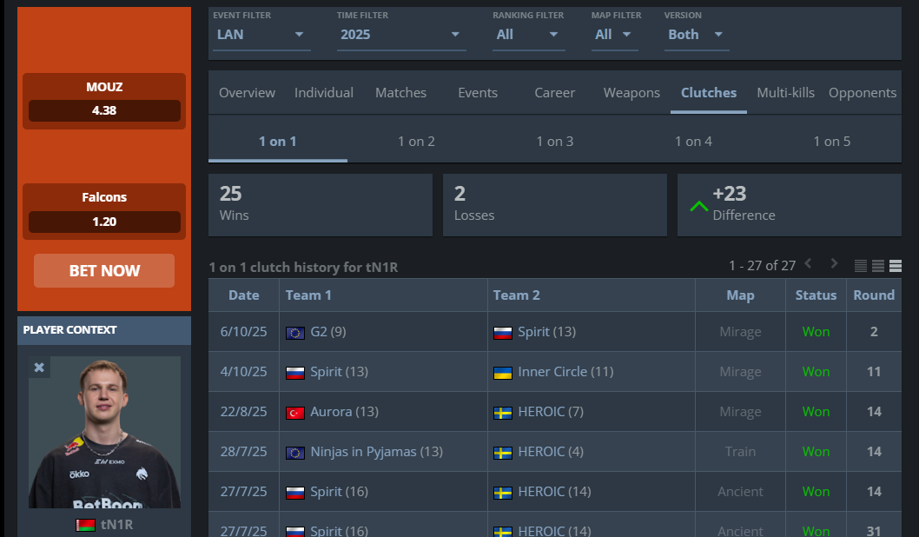
Task: Click the MOUZ 4.38 odds box
Action: [x=104, y=101]
